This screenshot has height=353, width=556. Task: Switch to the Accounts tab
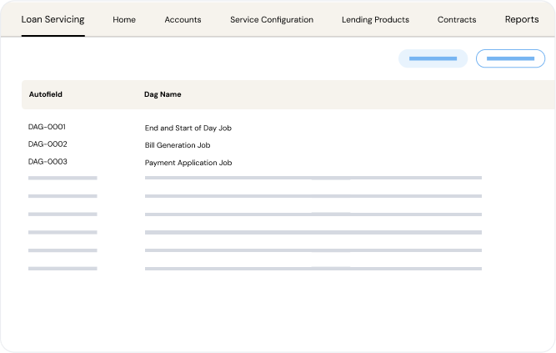pyautogui.click(x=183, y=19)
